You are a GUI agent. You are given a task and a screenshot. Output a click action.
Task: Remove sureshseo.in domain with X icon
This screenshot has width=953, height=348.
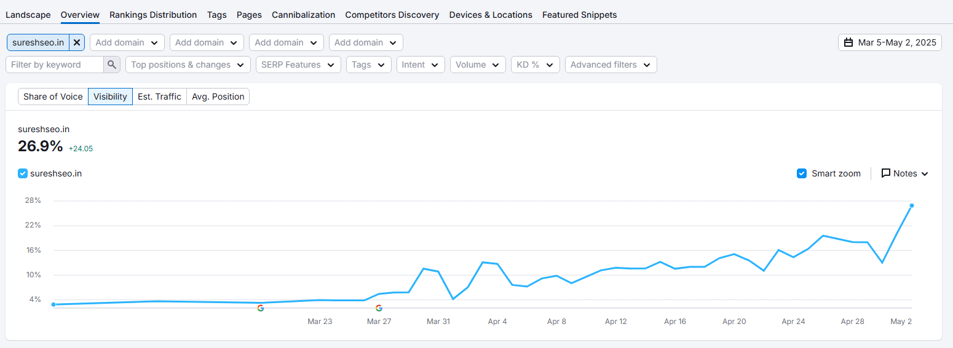coord(77,42)
